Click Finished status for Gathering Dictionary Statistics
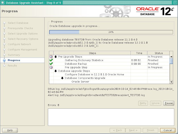Image resolution: width=178 pixels, height=134 pixels. click(153, 60)
